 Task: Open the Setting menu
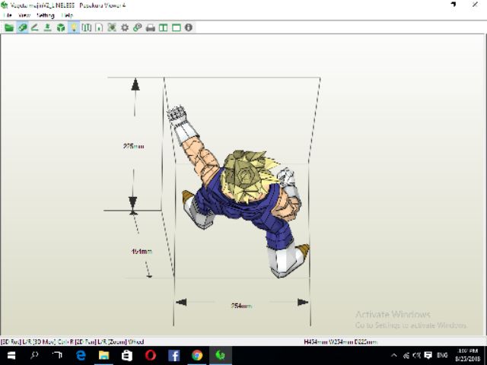pos(46,15)
